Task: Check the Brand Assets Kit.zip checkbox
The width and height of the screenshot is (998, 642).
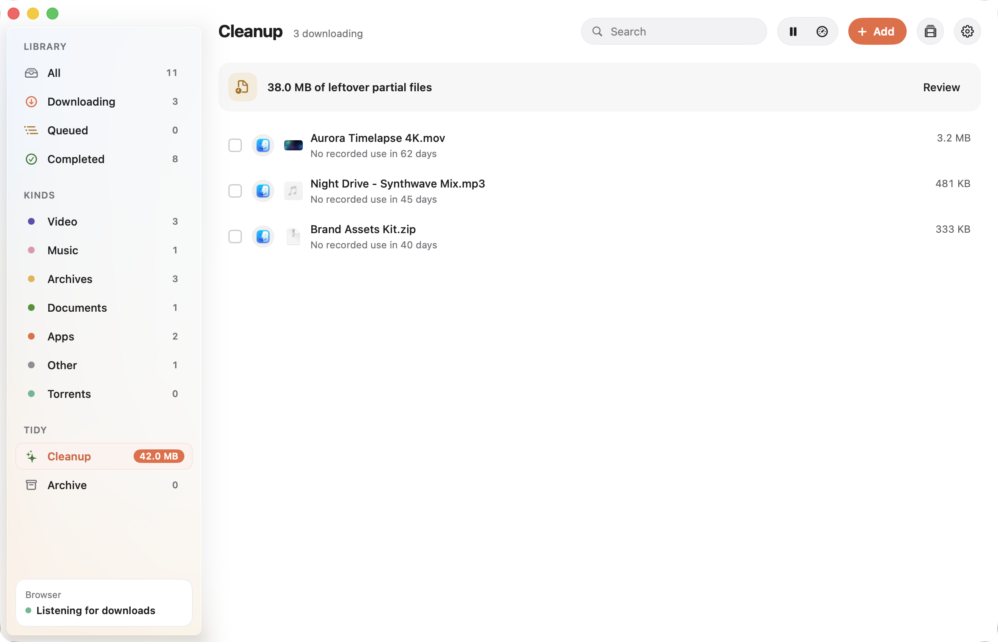Action: click(235, 237)
